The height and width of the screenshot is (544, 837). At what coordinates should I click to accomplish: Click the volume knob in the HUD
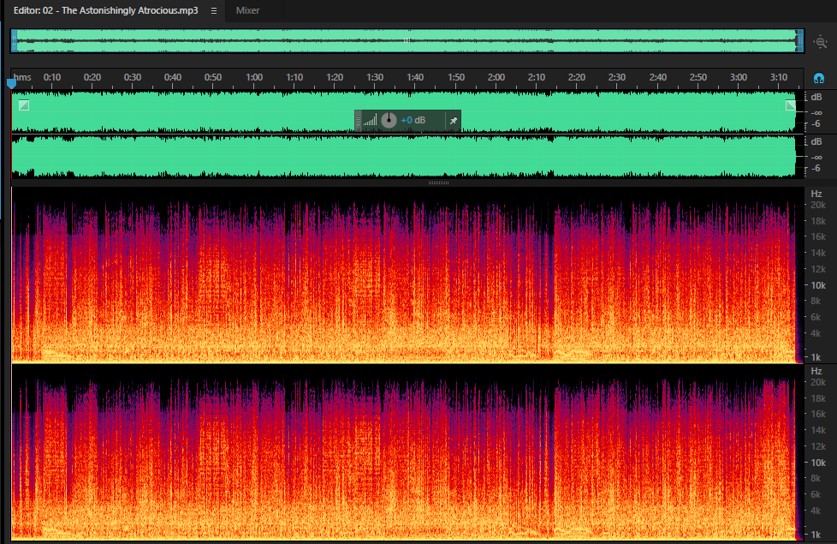(x=389, y=120)
